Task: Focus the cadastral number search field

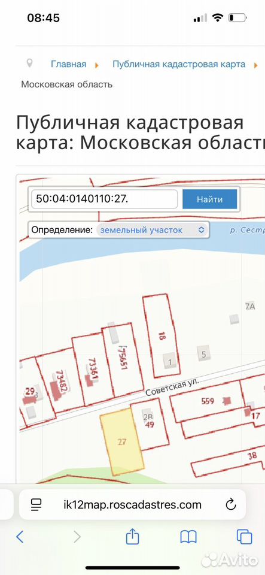Action: coord(104,199)
